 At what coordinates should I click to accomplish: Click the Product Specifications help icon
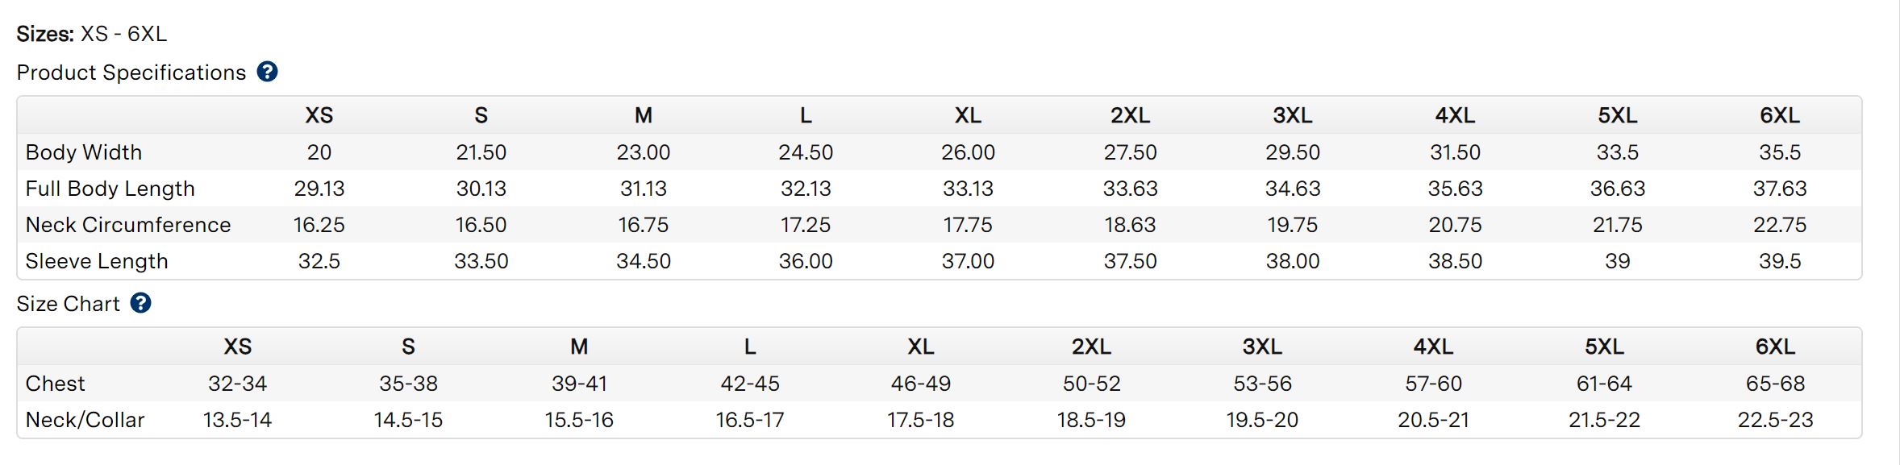267,72
